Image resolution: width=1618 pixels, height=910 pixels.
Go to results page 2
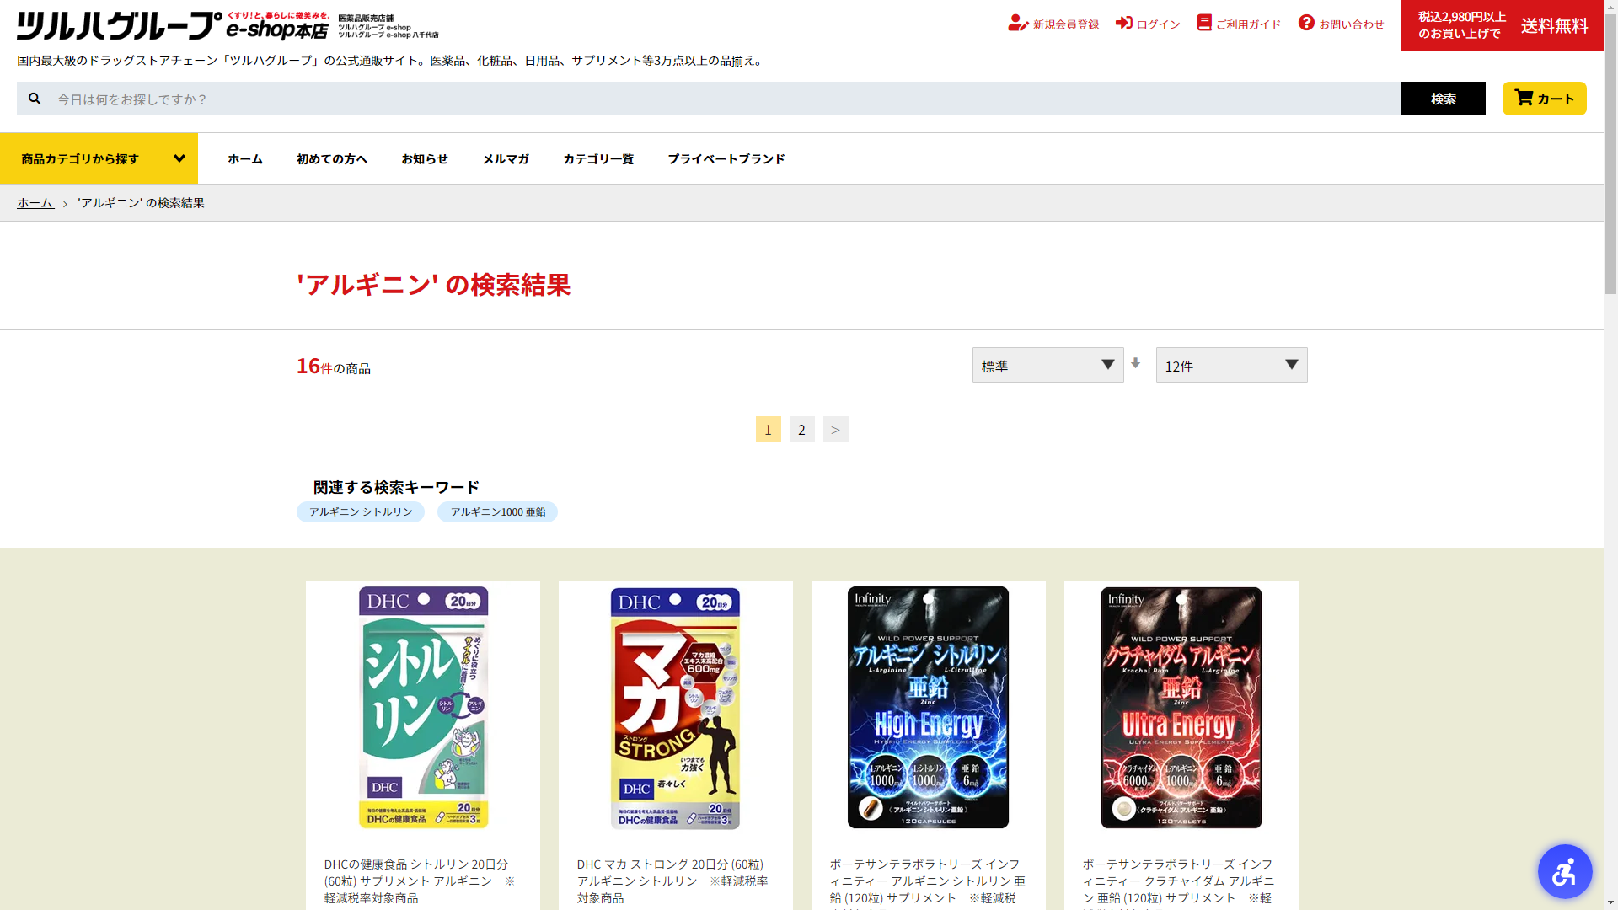tap(801, 430)
